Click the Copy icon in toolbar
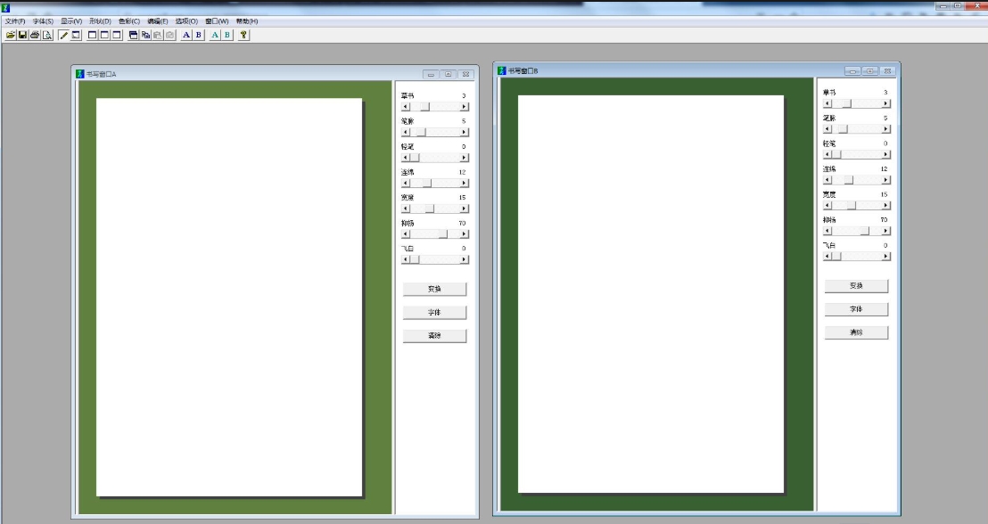988x524 pixels. point(145,36)
